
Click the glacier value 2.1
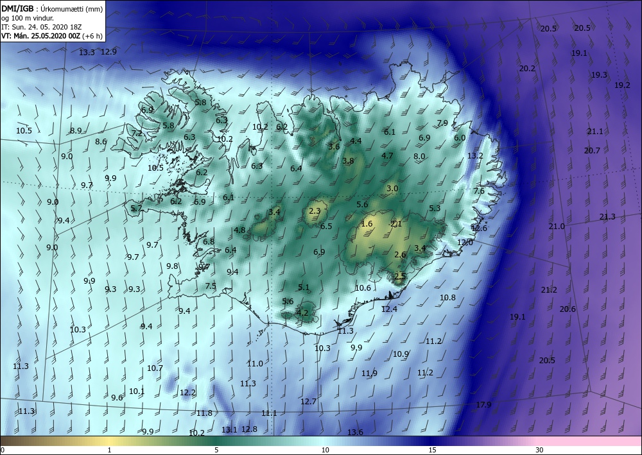coord(396,223)
